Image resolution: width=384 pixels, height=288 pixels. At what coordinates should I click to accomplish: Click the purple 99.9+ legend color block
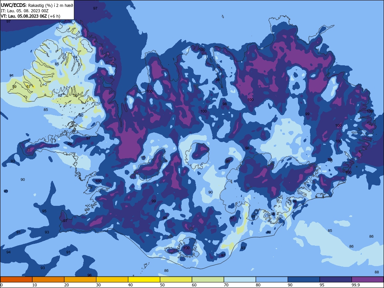(x=367, y=280)
